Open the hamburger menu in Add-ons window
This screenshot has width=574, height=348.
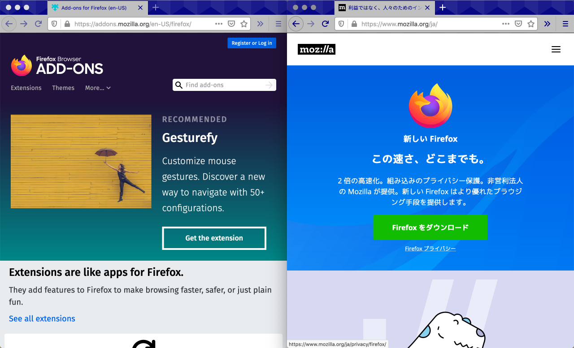278,24
